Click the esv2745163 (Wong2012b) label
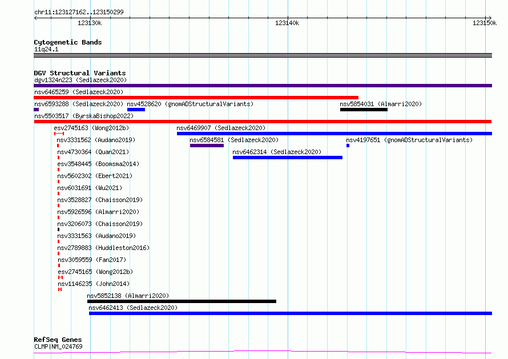Screen dimensions: 508x359 91,128
